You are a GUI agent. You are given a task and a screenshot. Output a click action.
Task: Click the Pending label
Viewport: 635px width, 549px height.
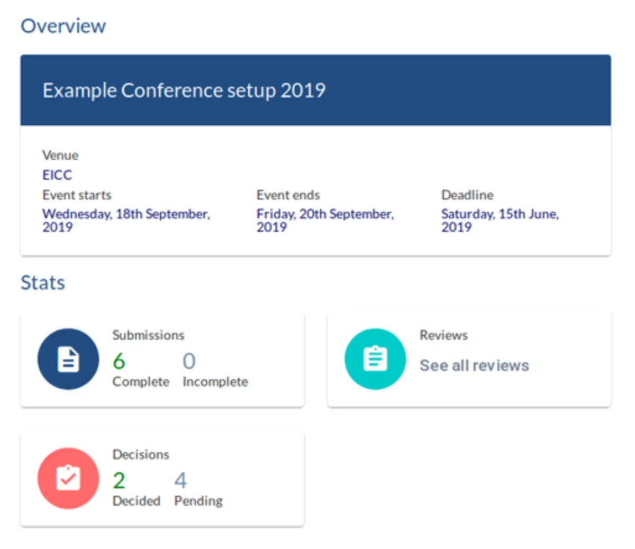coord(198,501)
